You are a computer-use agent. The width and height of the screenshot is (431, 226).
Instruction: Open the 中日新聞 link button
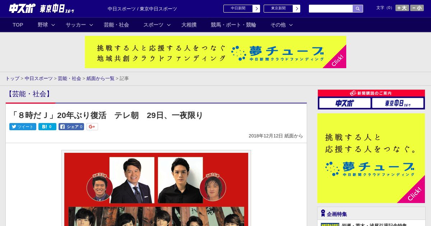click(238, 9)
